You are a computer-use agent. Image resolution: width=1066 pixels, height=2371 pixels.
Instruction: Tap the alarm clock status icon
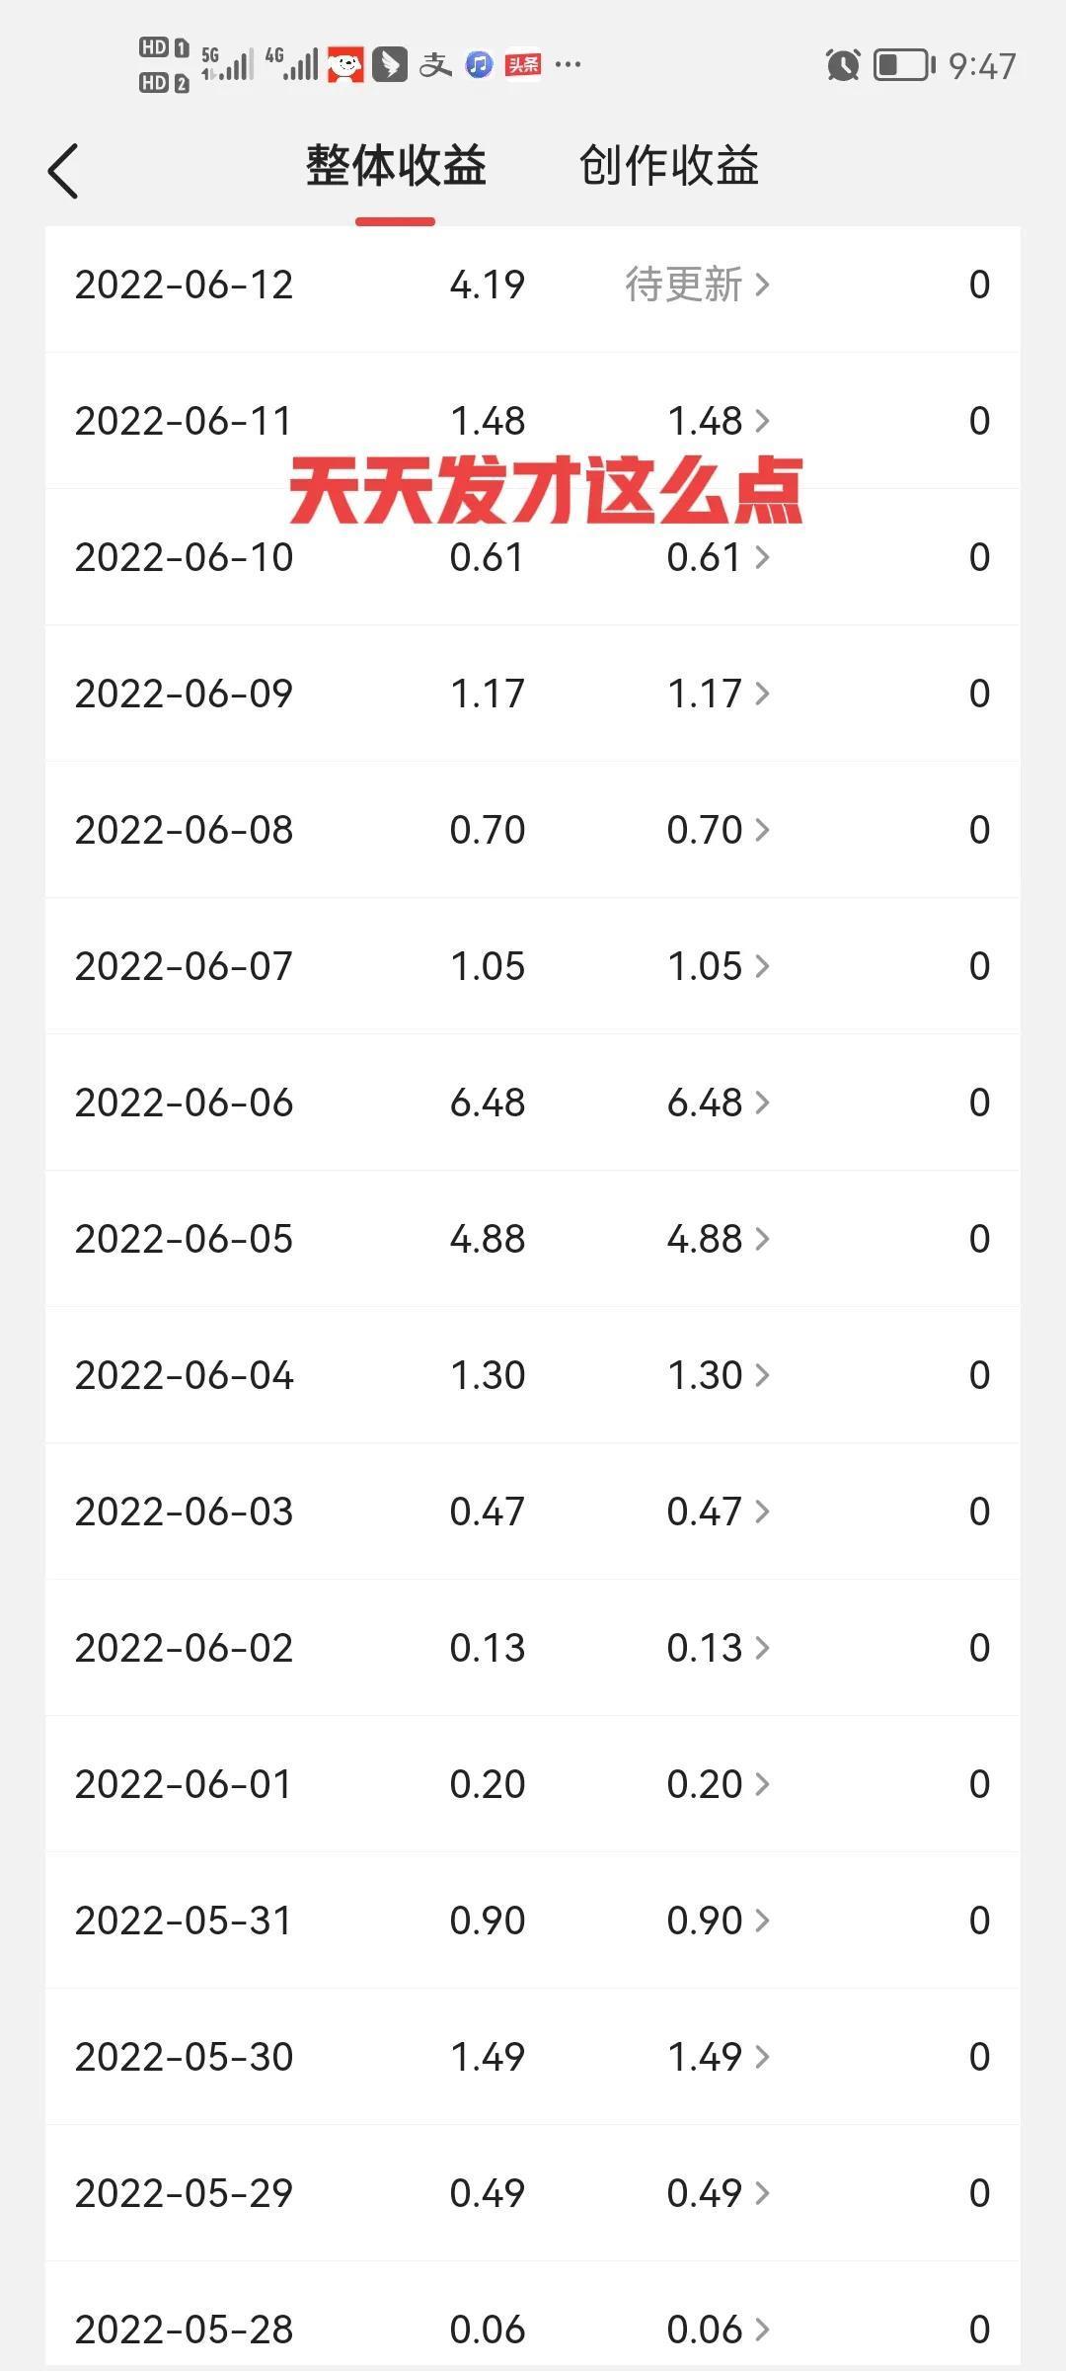tap(843, 65)
